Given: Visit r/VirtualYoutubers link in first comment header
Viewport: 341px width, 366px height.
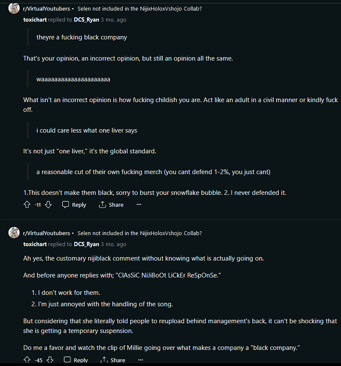Looking at the screenshot, I should click(47, 8).
